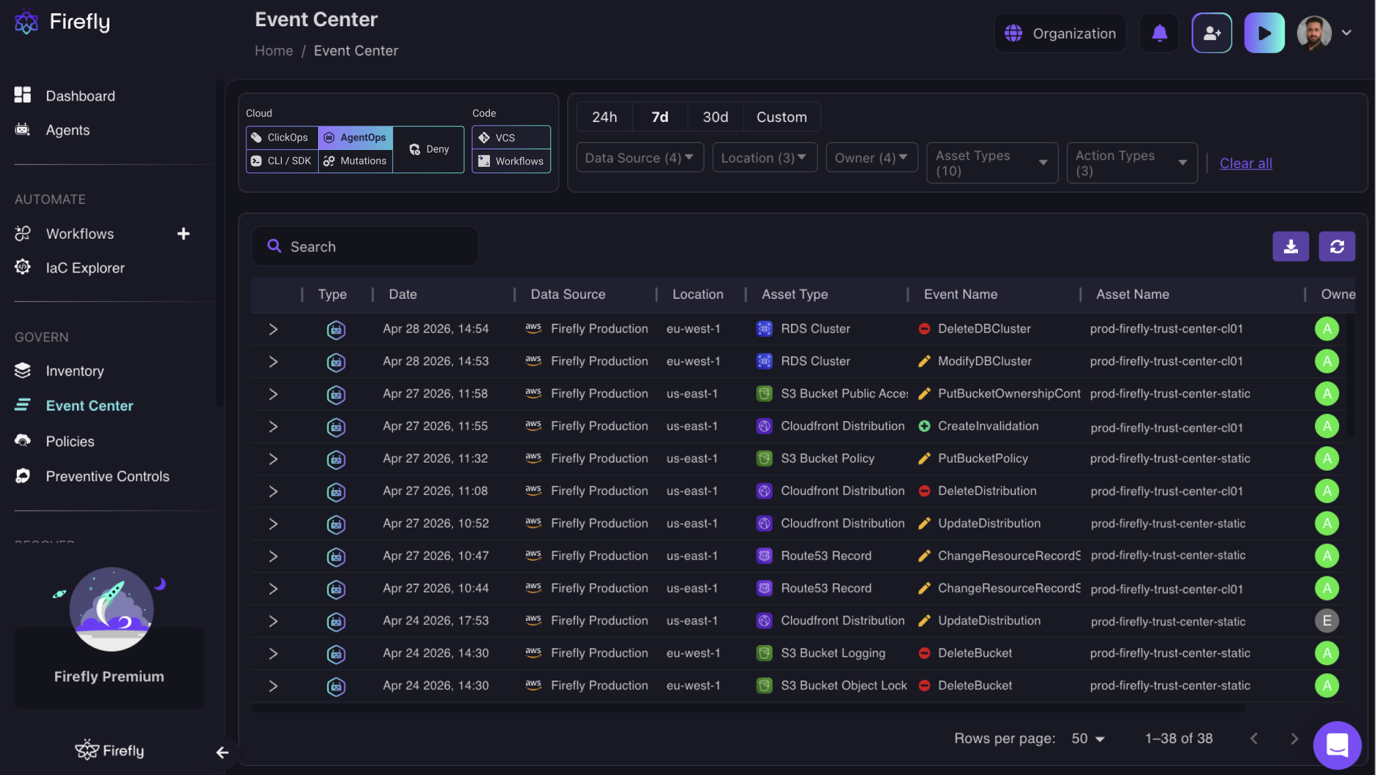This screenshot has height=775, width=1376.
Task: Download events with the export icon
Action: pyautogui.click(x=1290, y=246)
